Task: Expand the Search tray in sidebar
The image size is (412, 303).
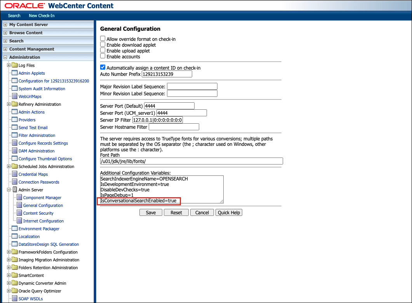Action: (x=5, y=41)
